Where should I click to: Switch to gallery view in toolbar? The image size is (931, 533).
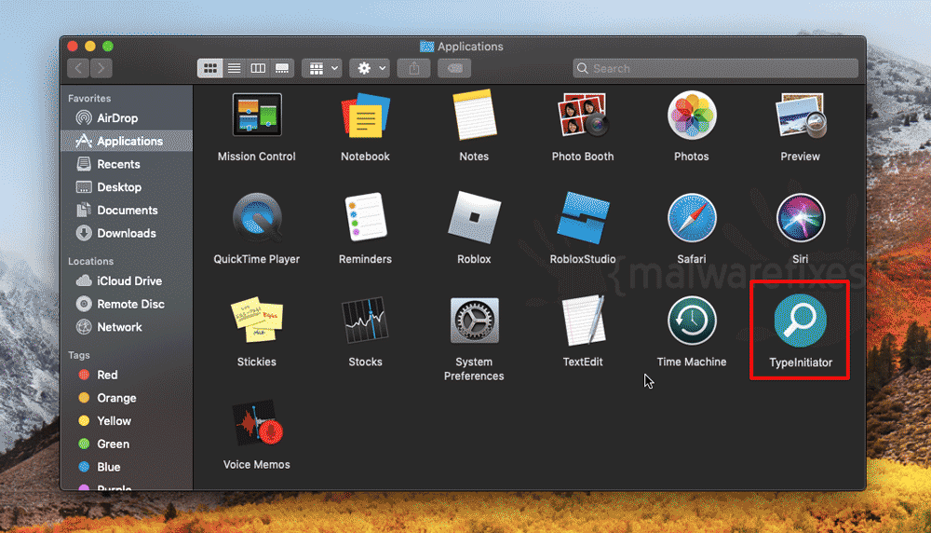(282, 68)
